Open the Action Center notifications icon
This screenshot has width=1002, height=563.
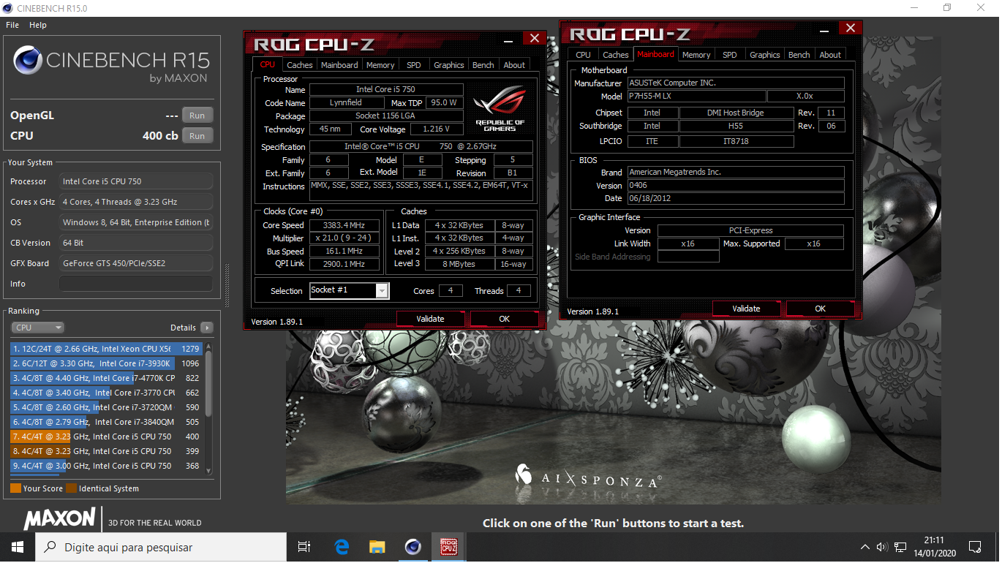point(974,547)
